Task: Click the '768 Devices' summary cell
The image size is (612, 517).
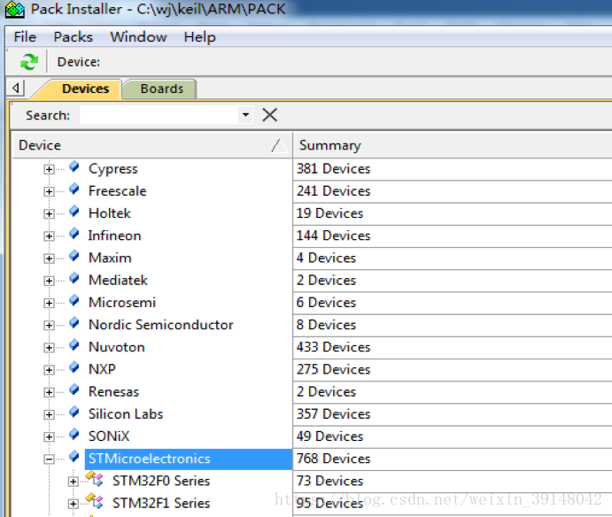Action: tap(453, 459)
